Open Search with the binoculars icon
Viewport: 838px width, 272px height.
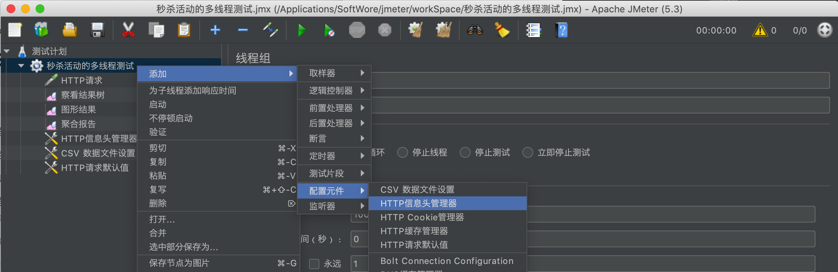click(x=475, y=30)
